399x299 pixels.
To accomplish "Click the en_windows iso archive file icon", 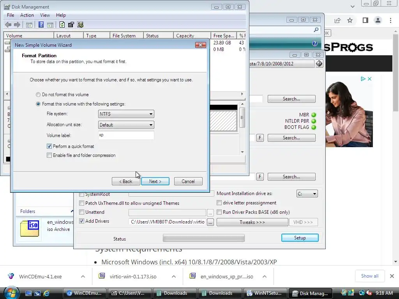I will click(x=30, y=228).
